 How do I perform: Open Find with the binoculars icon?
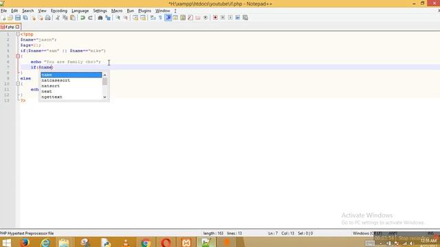[x=100, y=18]
